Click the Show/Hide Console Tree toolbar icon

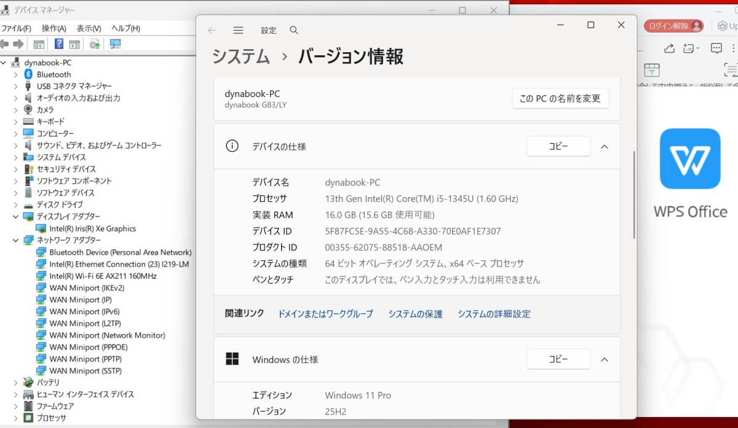click(38, 44)
